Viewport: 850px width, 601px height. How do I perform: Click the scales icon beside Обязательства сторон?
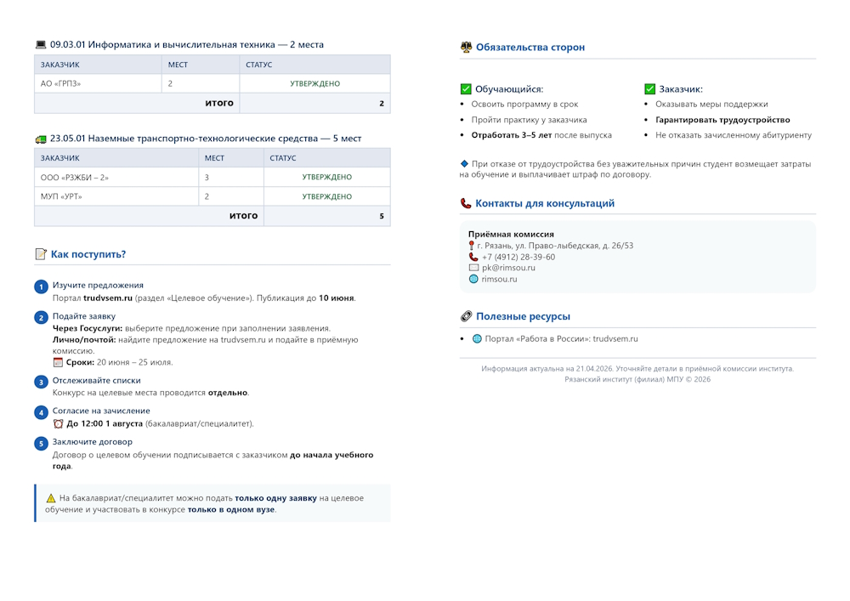[x=466, y=48]
